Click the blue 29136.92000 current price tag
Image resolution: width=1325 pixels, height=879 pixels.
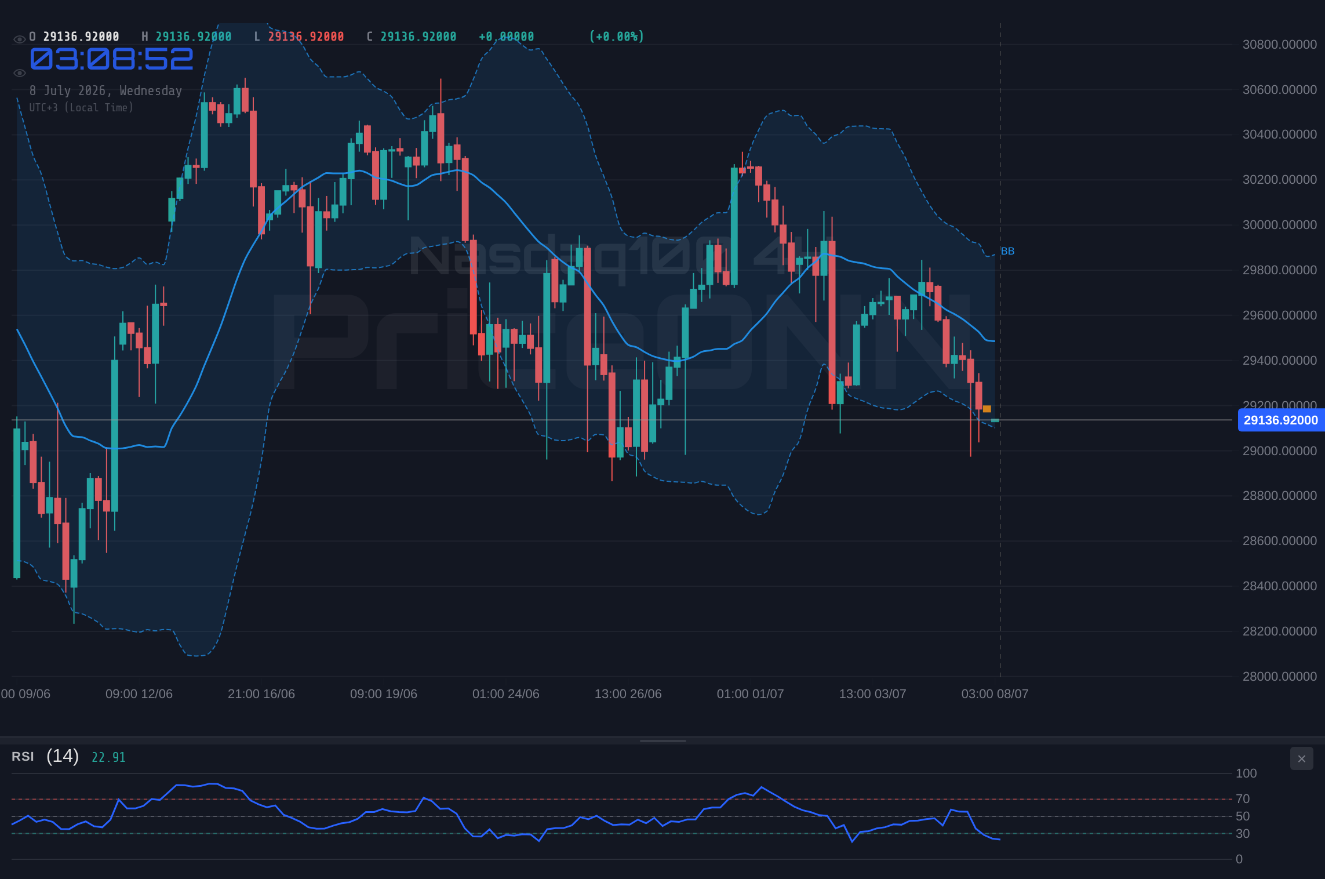1281,420
